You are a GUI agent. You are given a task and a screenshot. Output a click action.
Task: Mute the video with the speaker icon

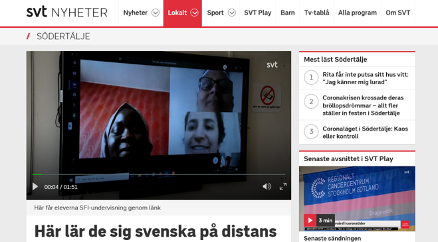click(x=267, y=186)
